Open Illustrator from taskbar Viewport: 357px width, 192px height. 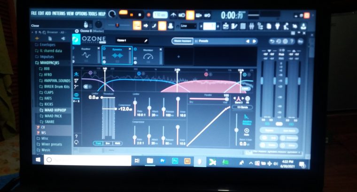[x=187, y=161]
